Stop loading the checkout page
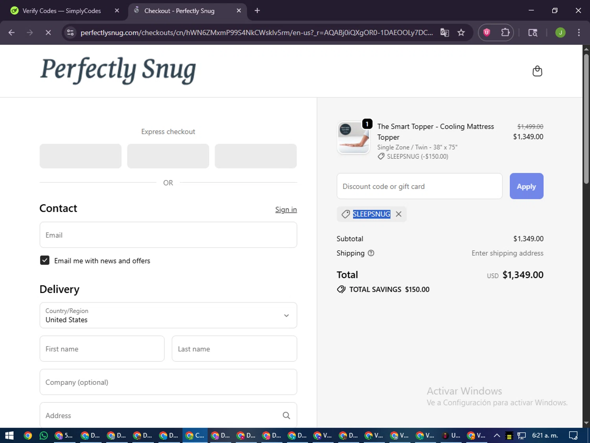 click(48, 33)
